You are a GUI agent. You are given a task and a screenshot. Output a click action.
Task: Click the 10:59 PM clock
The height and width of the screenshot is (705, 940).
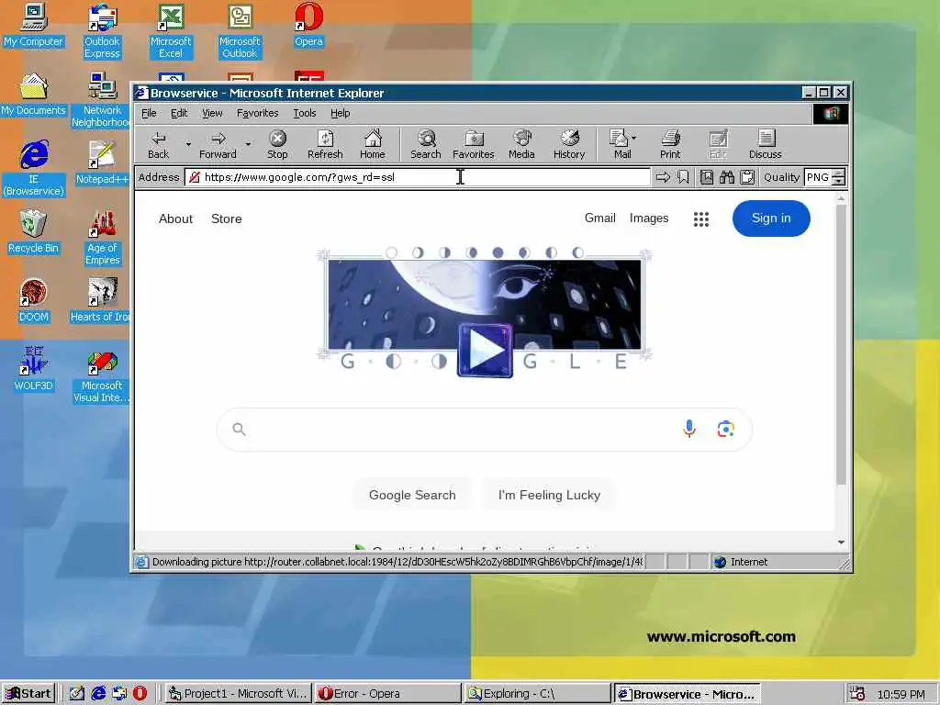tap(901, 694)
